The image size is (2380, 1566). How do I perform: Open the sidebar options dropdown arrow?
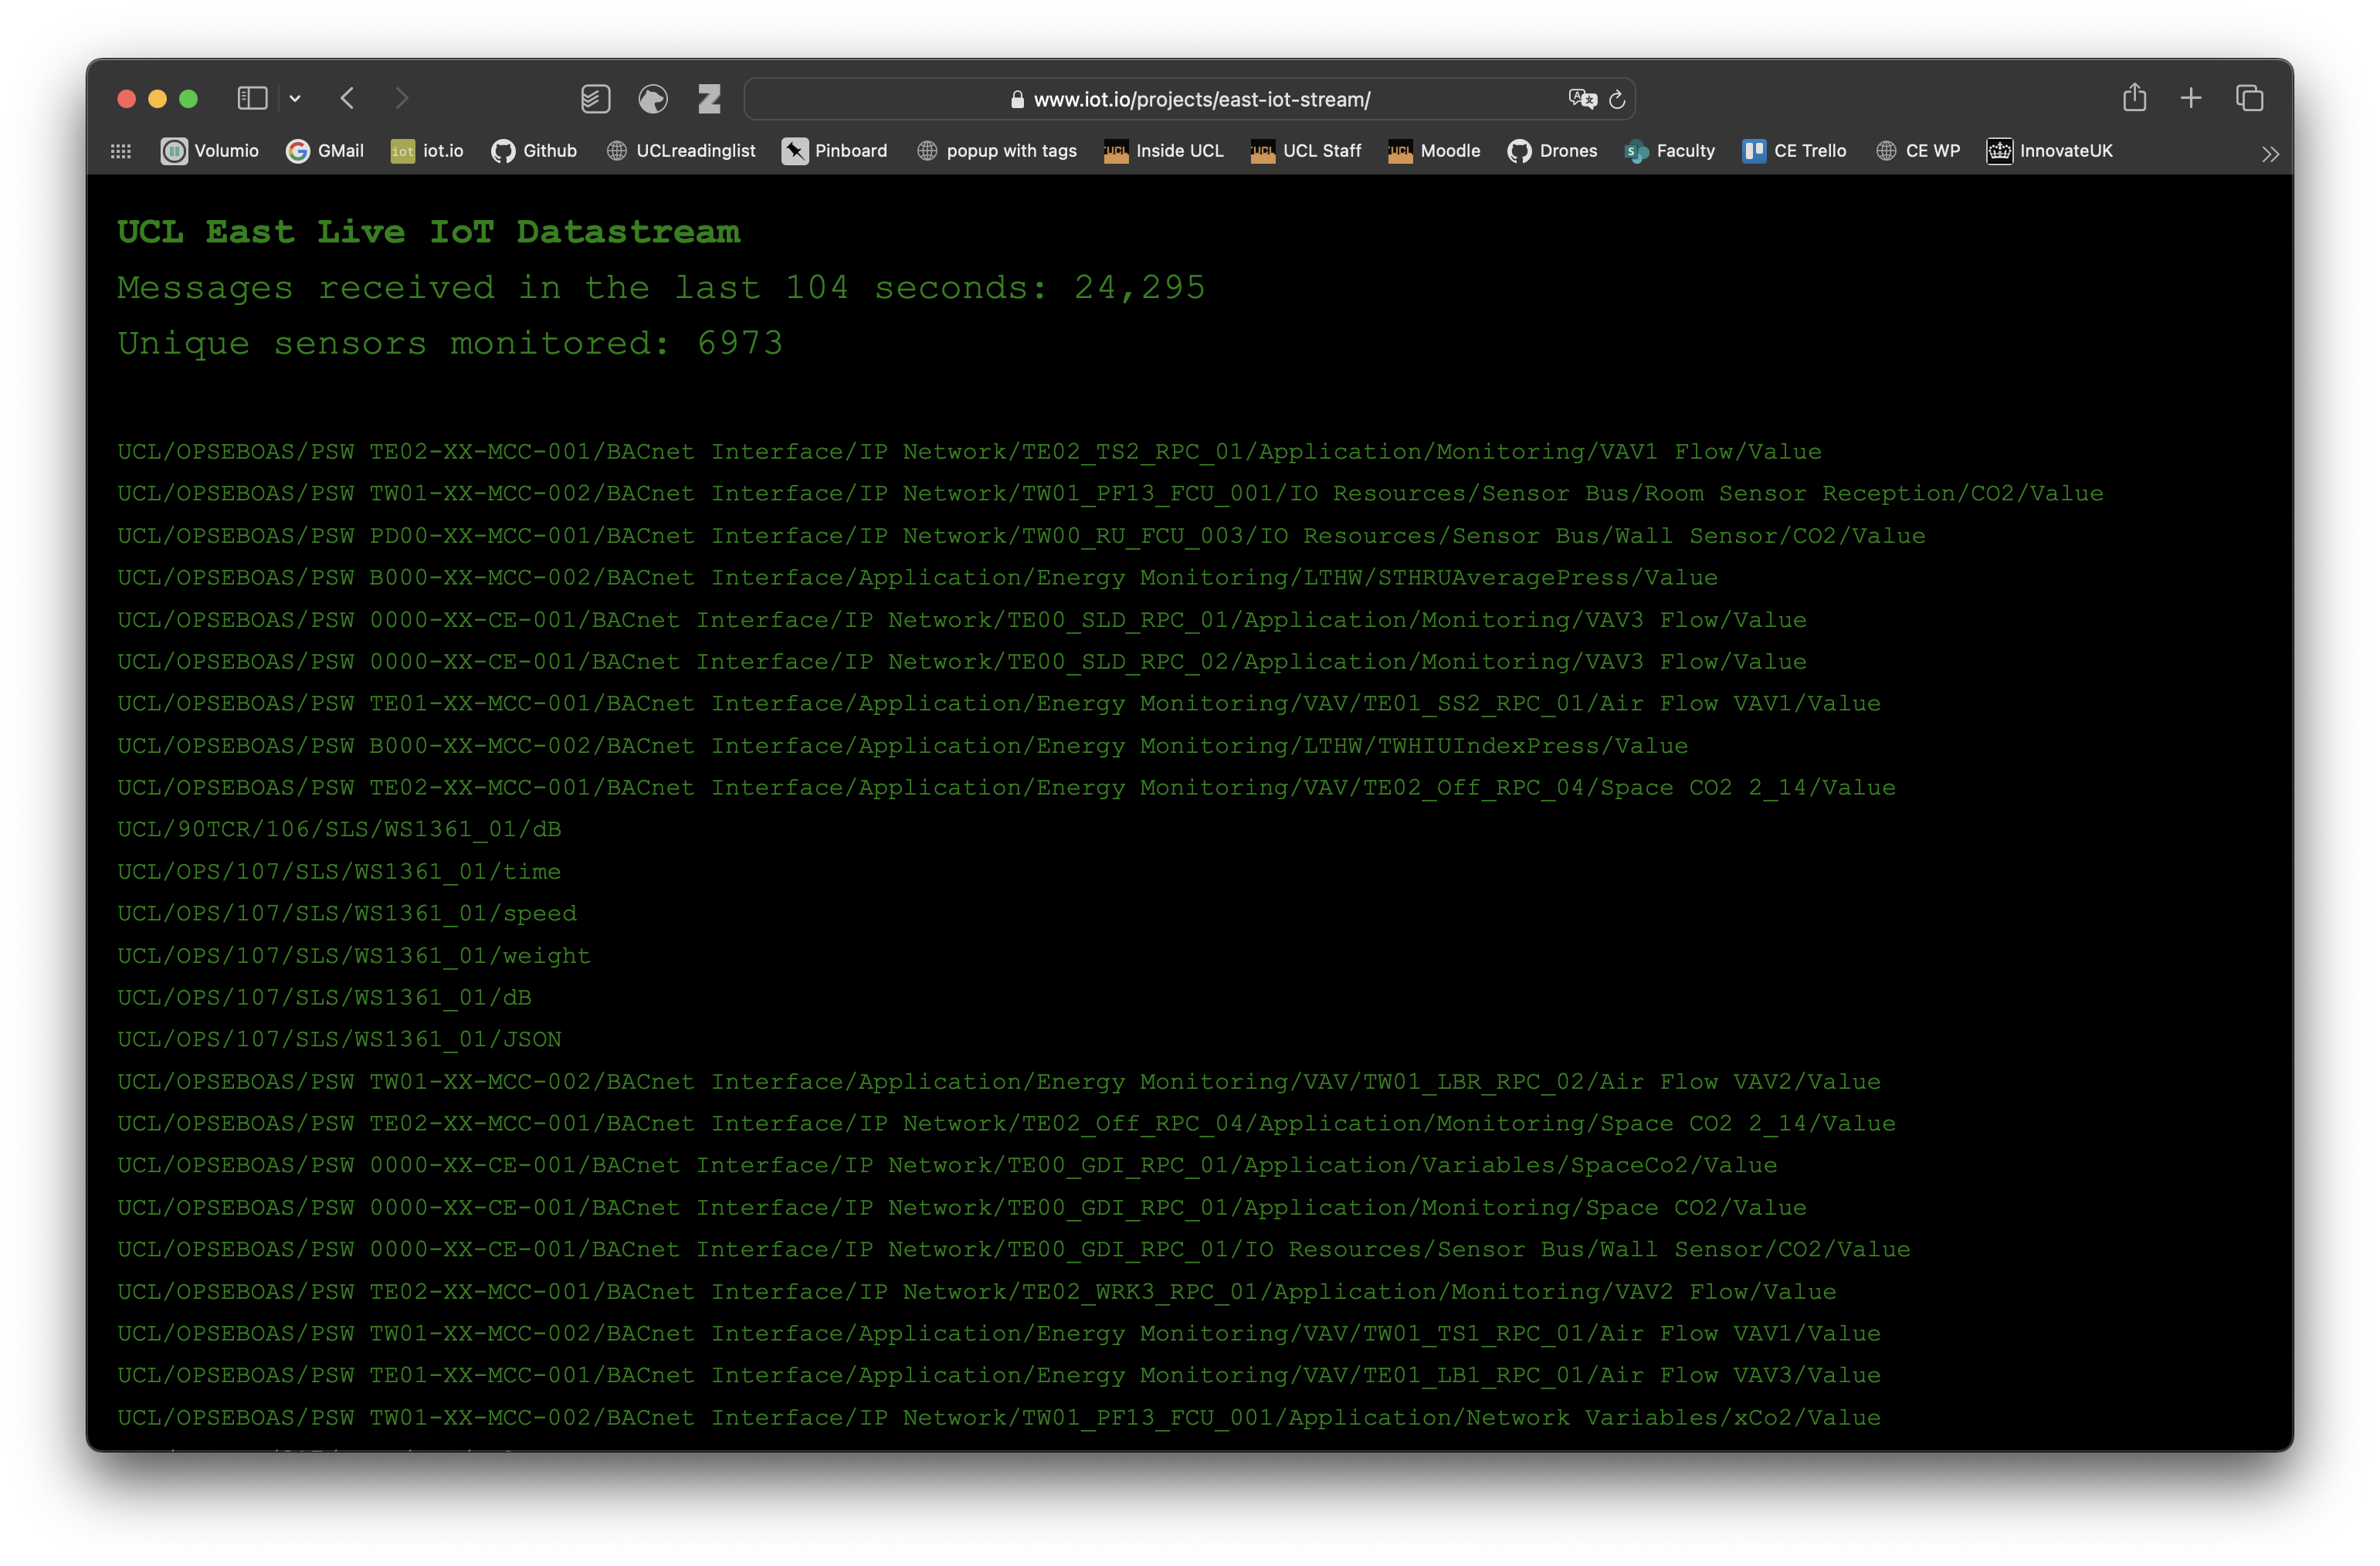(x=295, y=98)
